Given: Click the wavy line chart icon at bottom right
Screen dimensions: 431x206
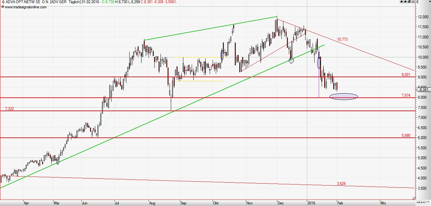Looking at the screenshot, I should [427, 202].
